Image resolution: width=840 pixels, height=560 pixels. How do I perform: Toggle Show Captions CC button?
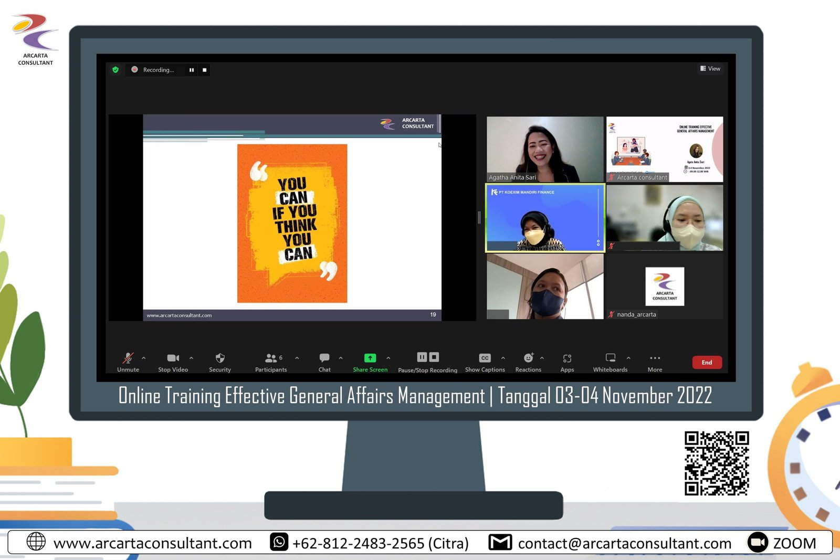485,358
